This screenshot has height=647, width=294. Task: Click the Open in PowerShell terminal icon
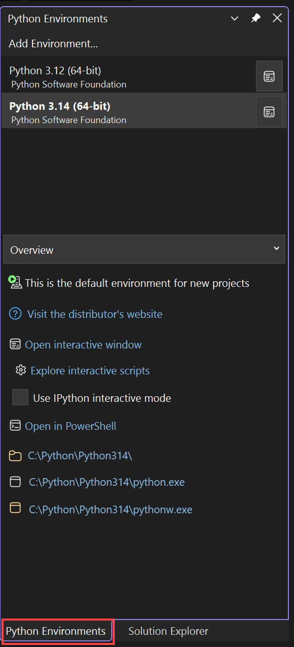coord(15,425)
